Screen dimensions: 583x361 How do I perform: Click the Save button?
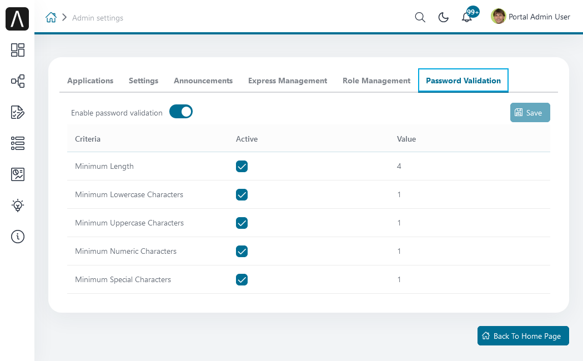[530, 113]
